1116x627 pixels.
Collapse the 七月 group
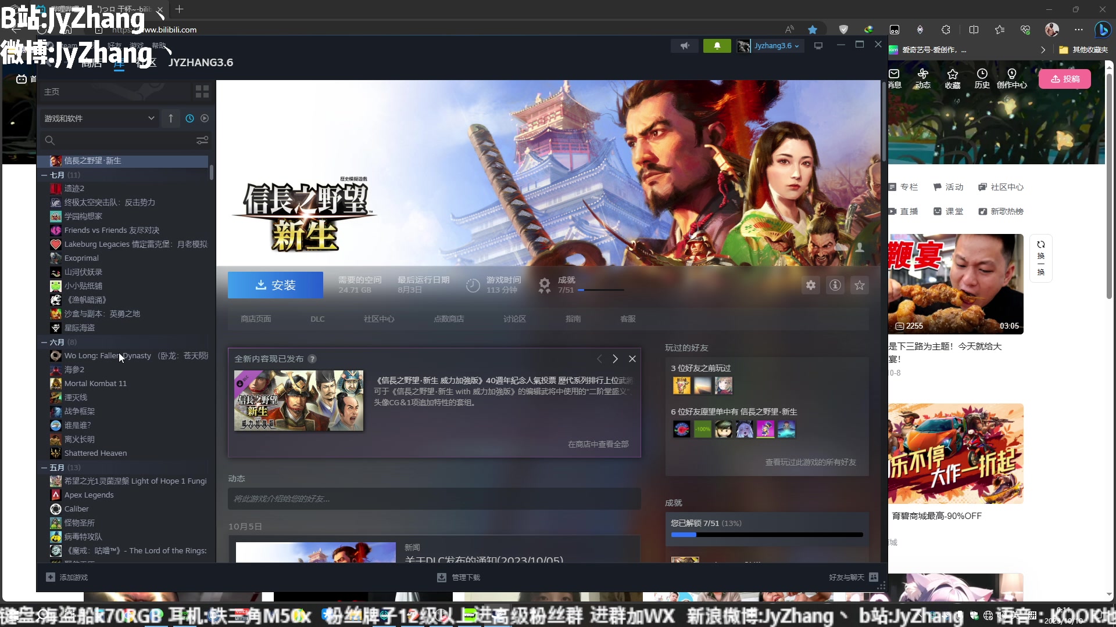(44, 175)
